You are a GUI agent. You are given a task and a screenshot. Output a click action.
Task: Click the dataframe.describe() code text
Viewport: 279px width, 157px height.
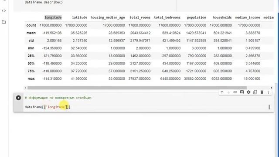point(44,2)
